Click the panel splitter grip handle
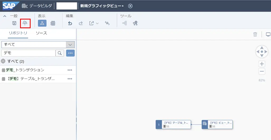 (76, 120)
